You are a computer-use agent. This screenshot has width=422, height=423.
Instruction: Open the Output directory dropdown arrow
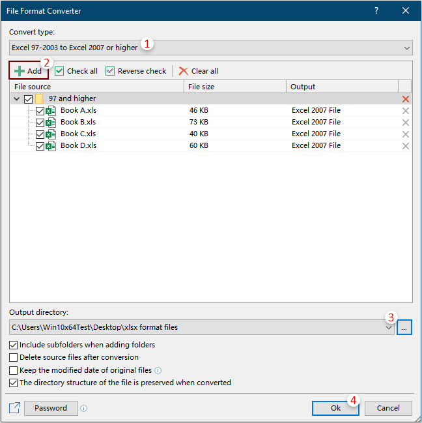pos(389,327)
